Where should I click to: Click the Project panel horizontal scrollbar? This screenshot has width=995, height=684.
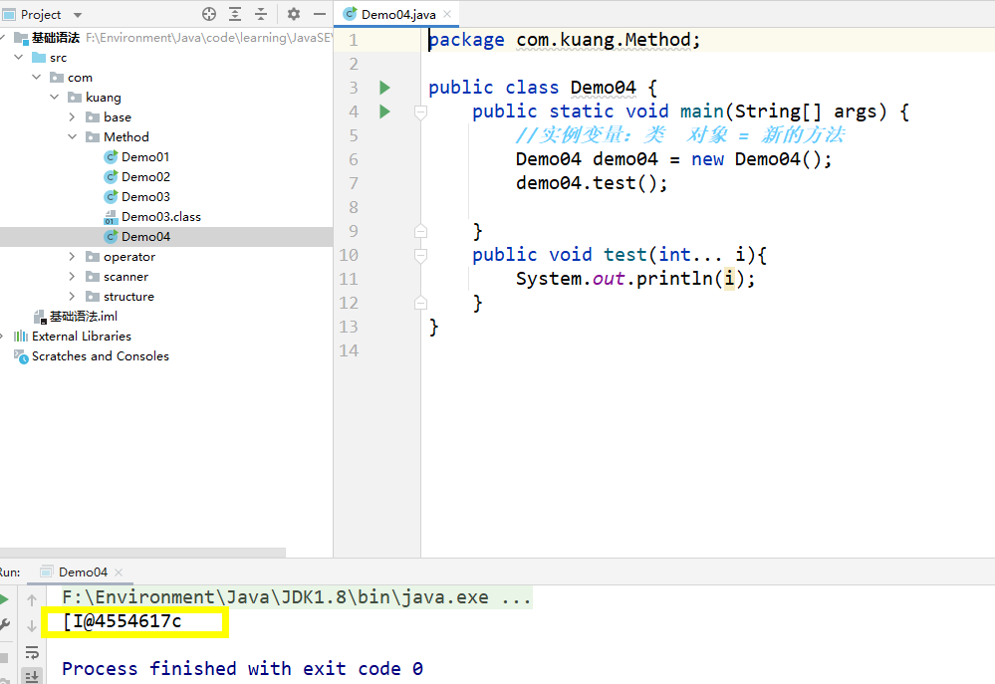coord(142,553)
